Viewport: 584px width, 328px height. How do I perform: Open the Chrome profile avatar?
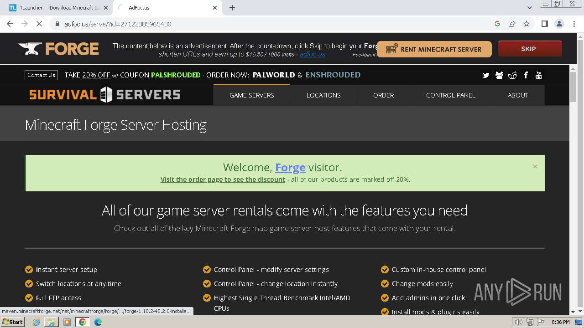pos(559,24)
